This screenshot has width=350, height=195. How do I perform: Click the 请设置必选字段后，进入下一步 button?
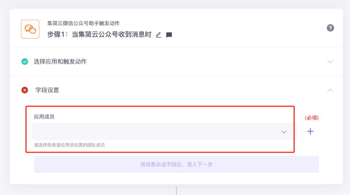coord(176,165)
